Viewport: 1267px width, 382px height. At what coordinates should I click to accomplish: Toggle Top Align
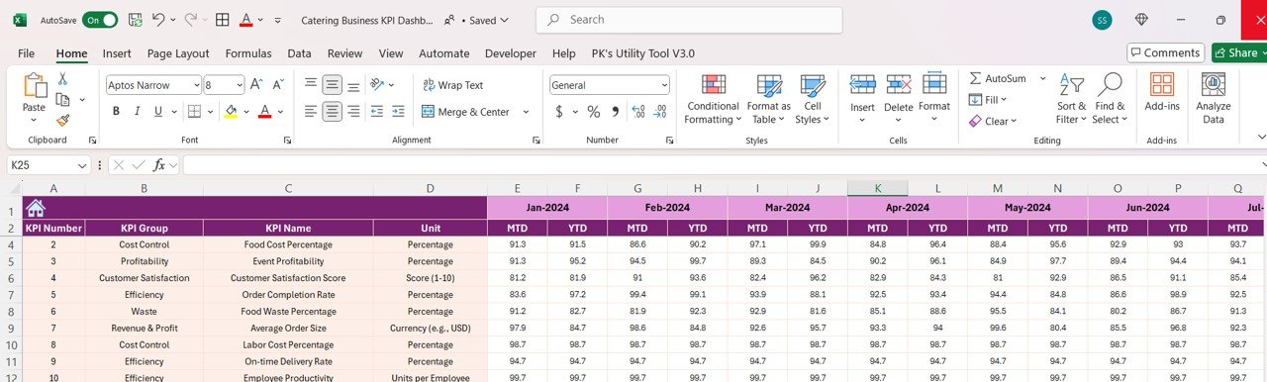coord(311,85)
